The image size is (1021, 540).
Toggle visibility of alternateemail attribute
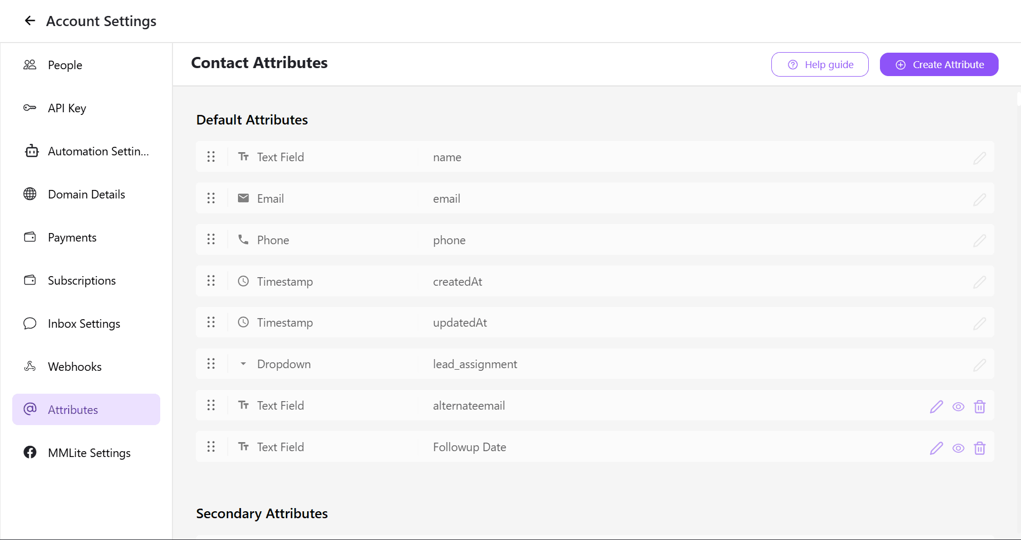click(x=958, y=407)
